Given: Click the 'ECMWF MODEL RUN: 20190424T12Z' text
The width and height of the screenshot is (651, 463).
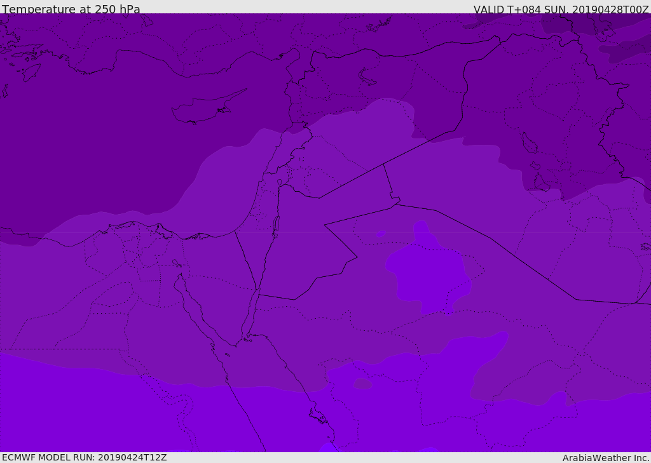Looking at the screenshot, I should click(85, 457).
